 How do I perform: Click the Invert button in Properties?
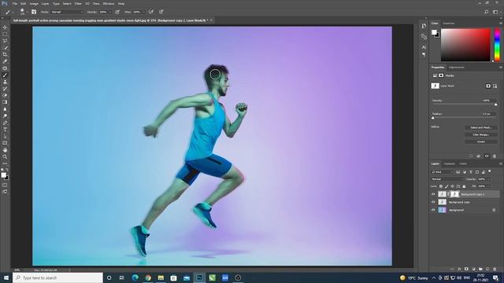(x=481, y=141)
